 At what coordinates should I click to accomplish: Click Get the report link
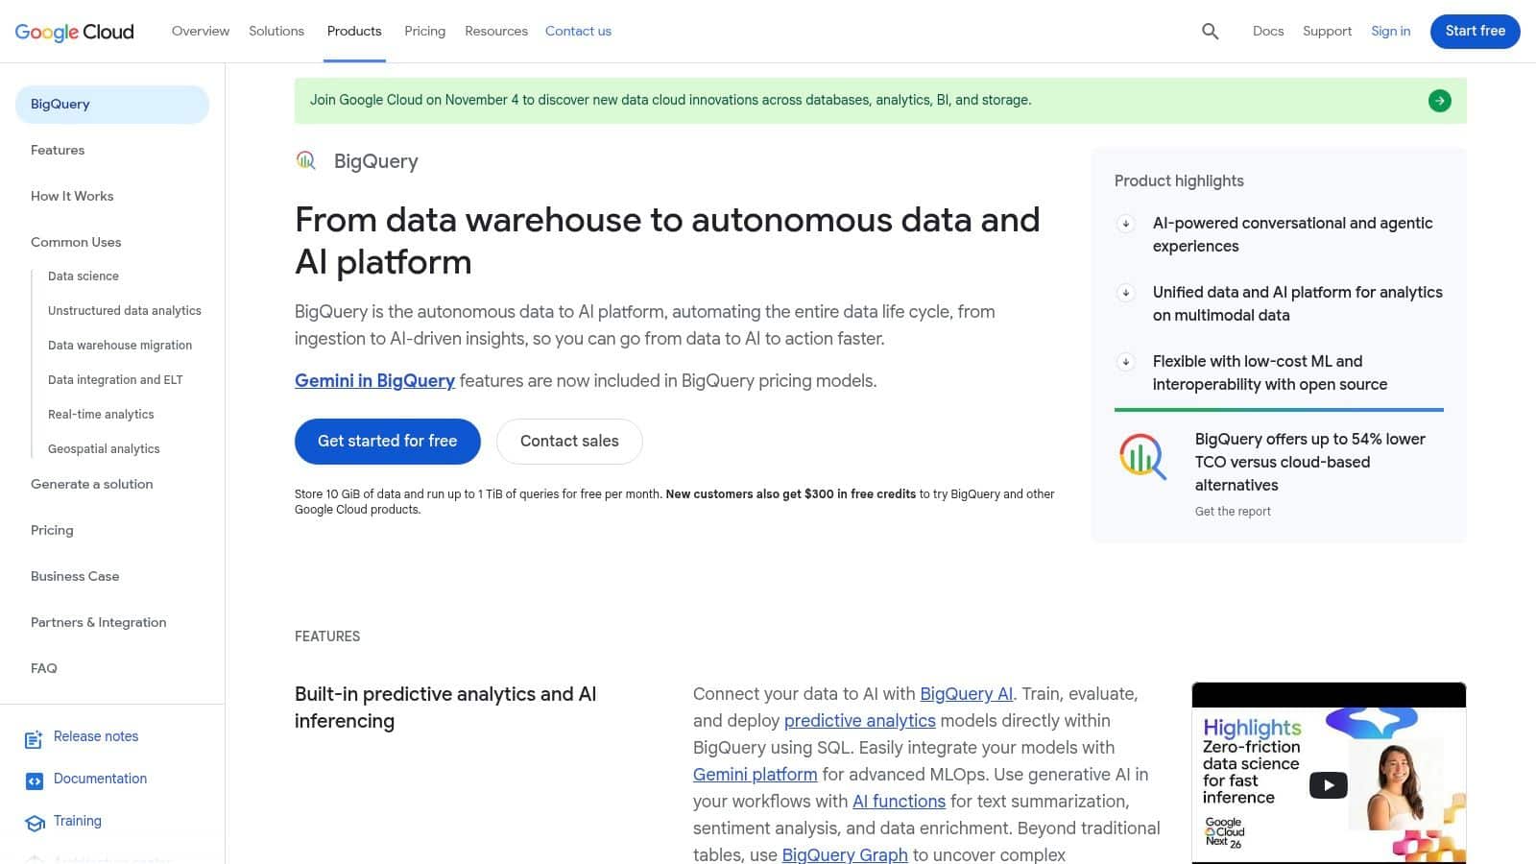tap(1233, 512)
